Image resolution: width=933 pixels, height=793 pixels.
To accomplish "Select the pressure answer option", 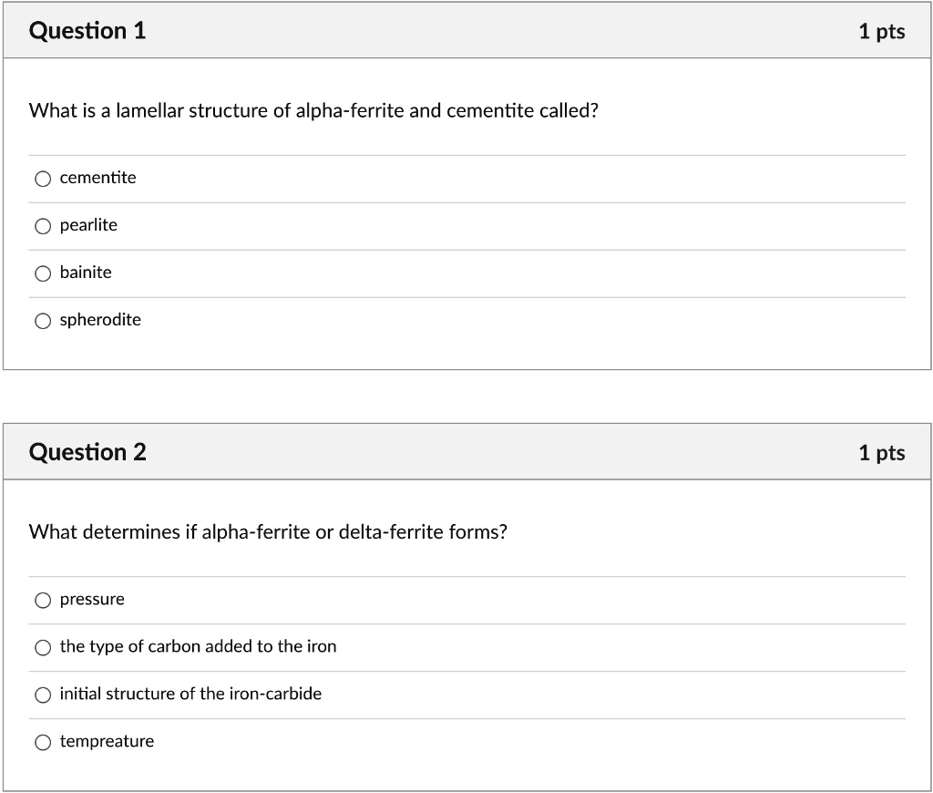I will [x=91, y=600].
